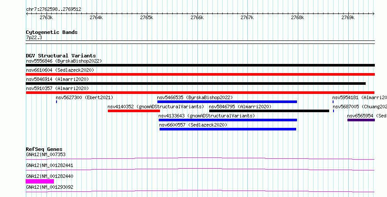Click the GNA12|NM_001293092 transcript label
The height and width of the screenshot is (197, 387).
tap(50, 187)
